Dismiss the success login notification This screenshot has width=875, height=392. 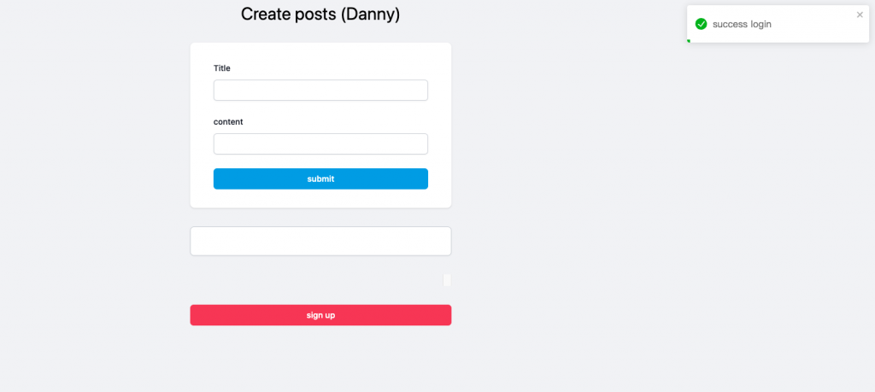[x=860, y=15]
